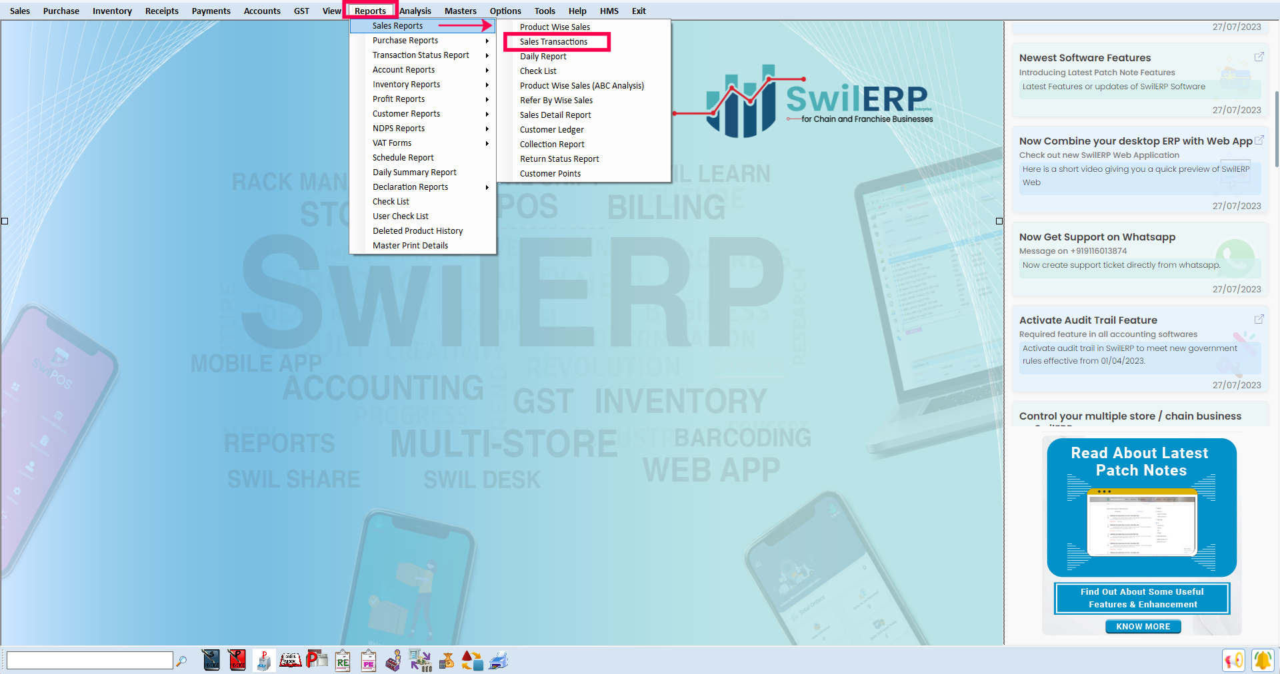Open the Inventory menu
1280x674 pixels.
112,11
